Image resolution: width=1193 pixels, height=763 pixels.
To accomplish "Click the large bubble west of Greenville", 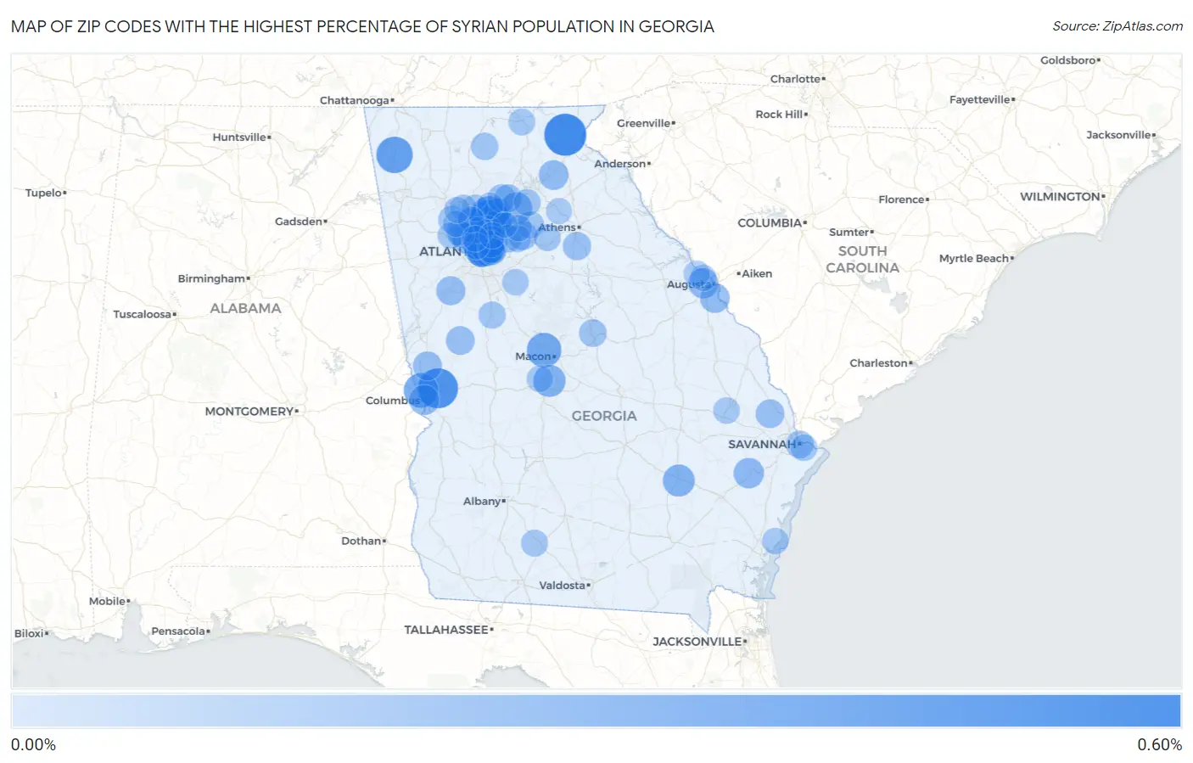I will (565, 134).
